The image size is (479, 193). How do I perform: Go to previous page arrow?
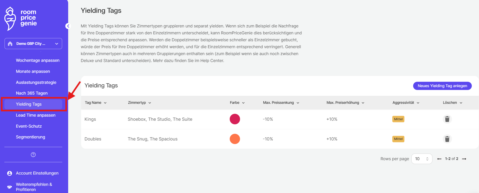coord(439,159)
